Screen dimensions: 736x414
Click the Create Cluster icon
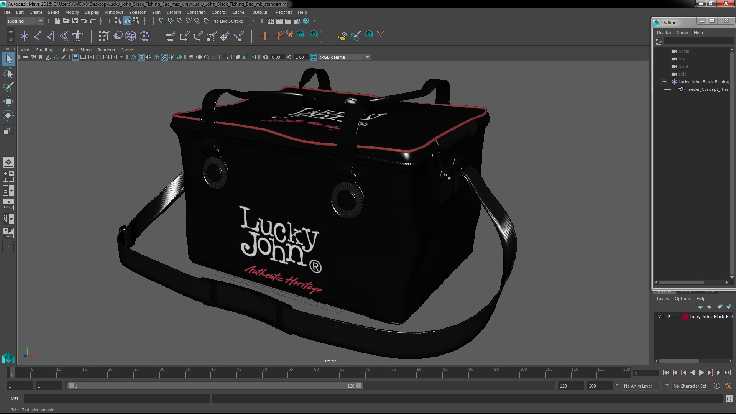(145, 36)
